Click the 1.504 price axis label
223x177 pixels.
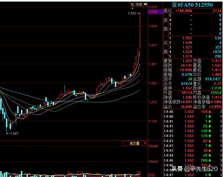(152, 26)
